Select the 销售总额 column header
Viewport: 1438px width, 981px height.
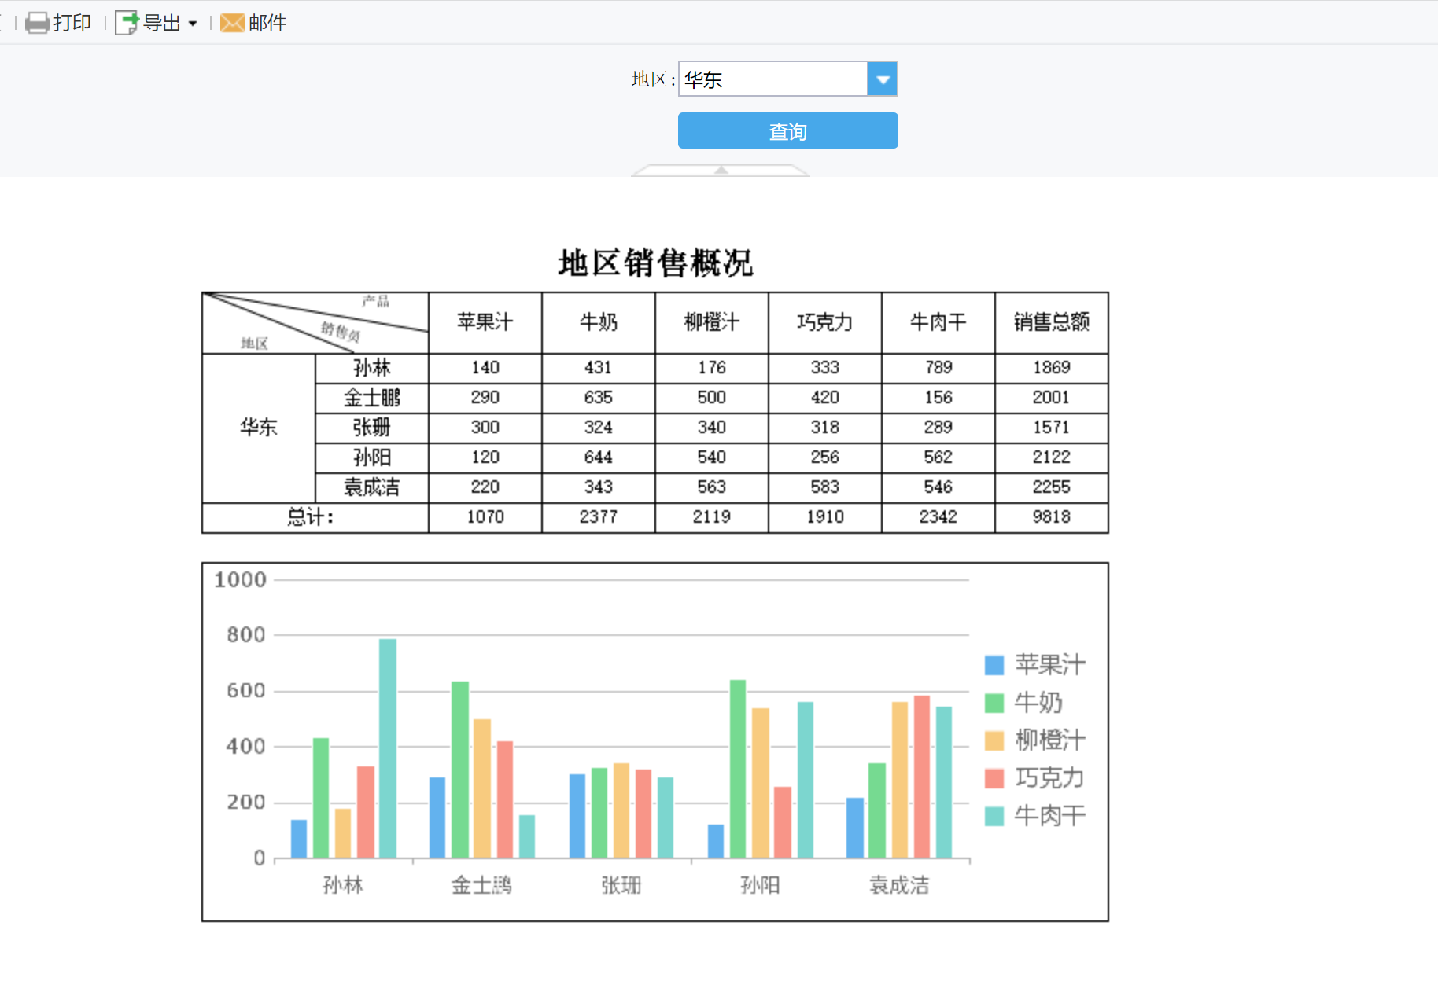[1052, 323]
